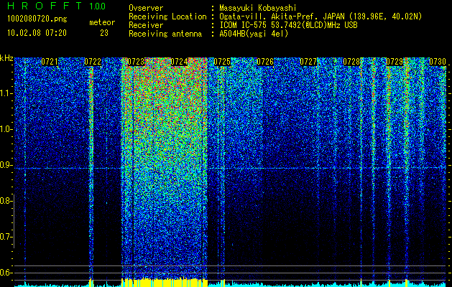Viewport: 452px width, 287px height.
Task: Click the Receiving Location label
Action: coord(167,17)
